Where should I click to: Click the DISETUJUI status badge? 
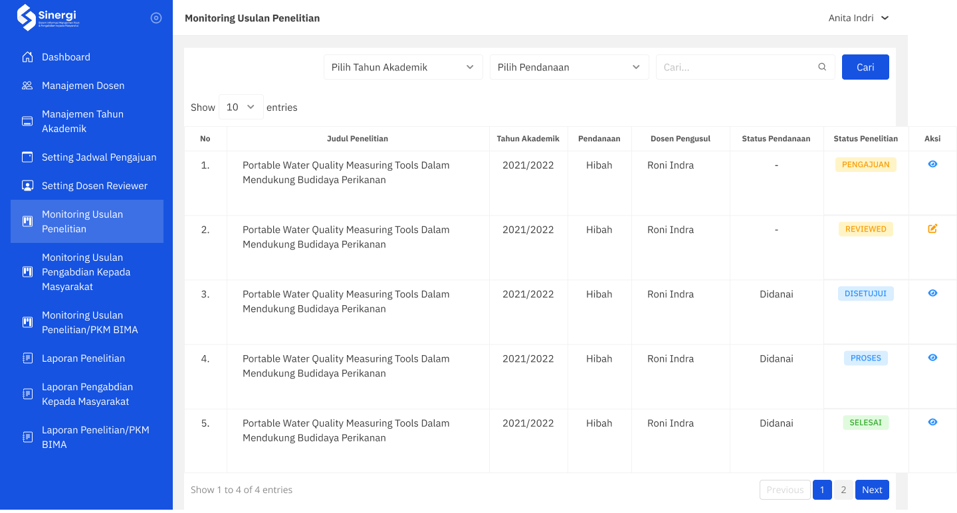(x=865, y=293)
